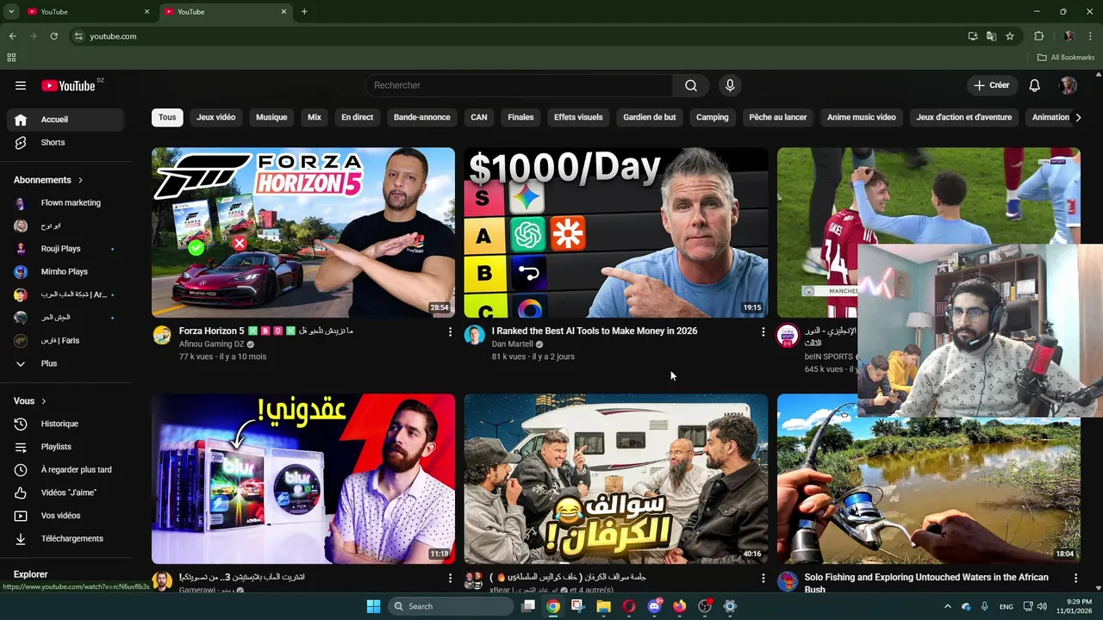Viewport: 1103px width, 620px height.
Task: Open options for Solo Fishing video
Action: (x=1075, y=578)
